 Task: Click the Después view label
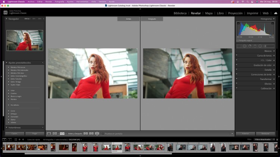[x=152, y=19]
